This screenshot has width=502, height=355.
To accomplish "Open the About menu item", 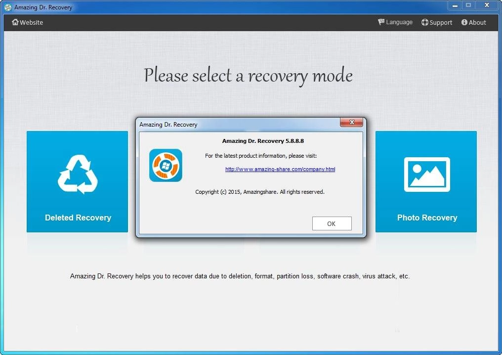I will click(x=477, y=22).
